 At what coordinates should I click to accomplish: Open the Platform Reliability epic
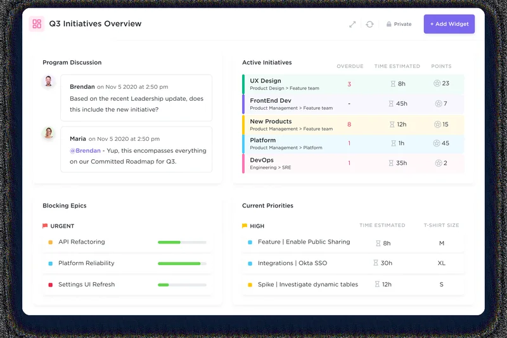tap(94, 263)
